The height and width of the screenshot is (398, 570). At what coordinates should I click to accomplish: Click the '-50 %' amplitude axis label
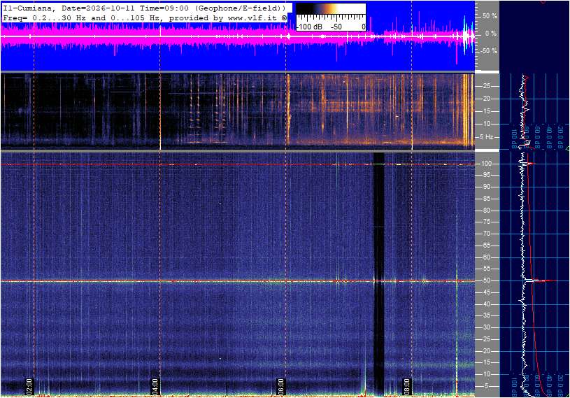[x=489, y=51]
